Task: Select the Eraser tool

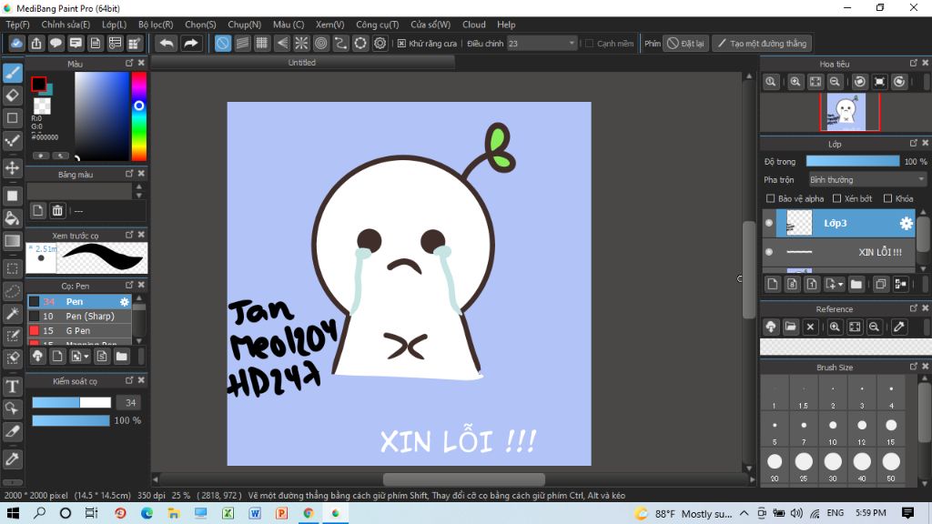Action: (x=13, y=95)
